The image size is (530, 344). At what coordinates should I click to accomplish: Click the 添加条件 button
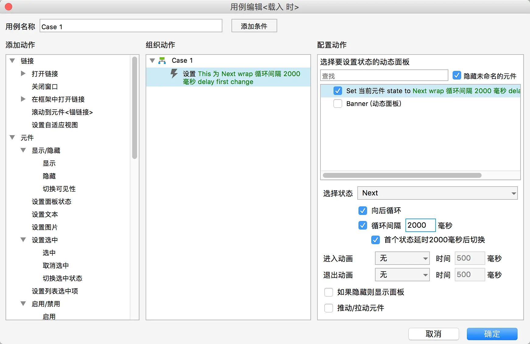pos(254,26)
